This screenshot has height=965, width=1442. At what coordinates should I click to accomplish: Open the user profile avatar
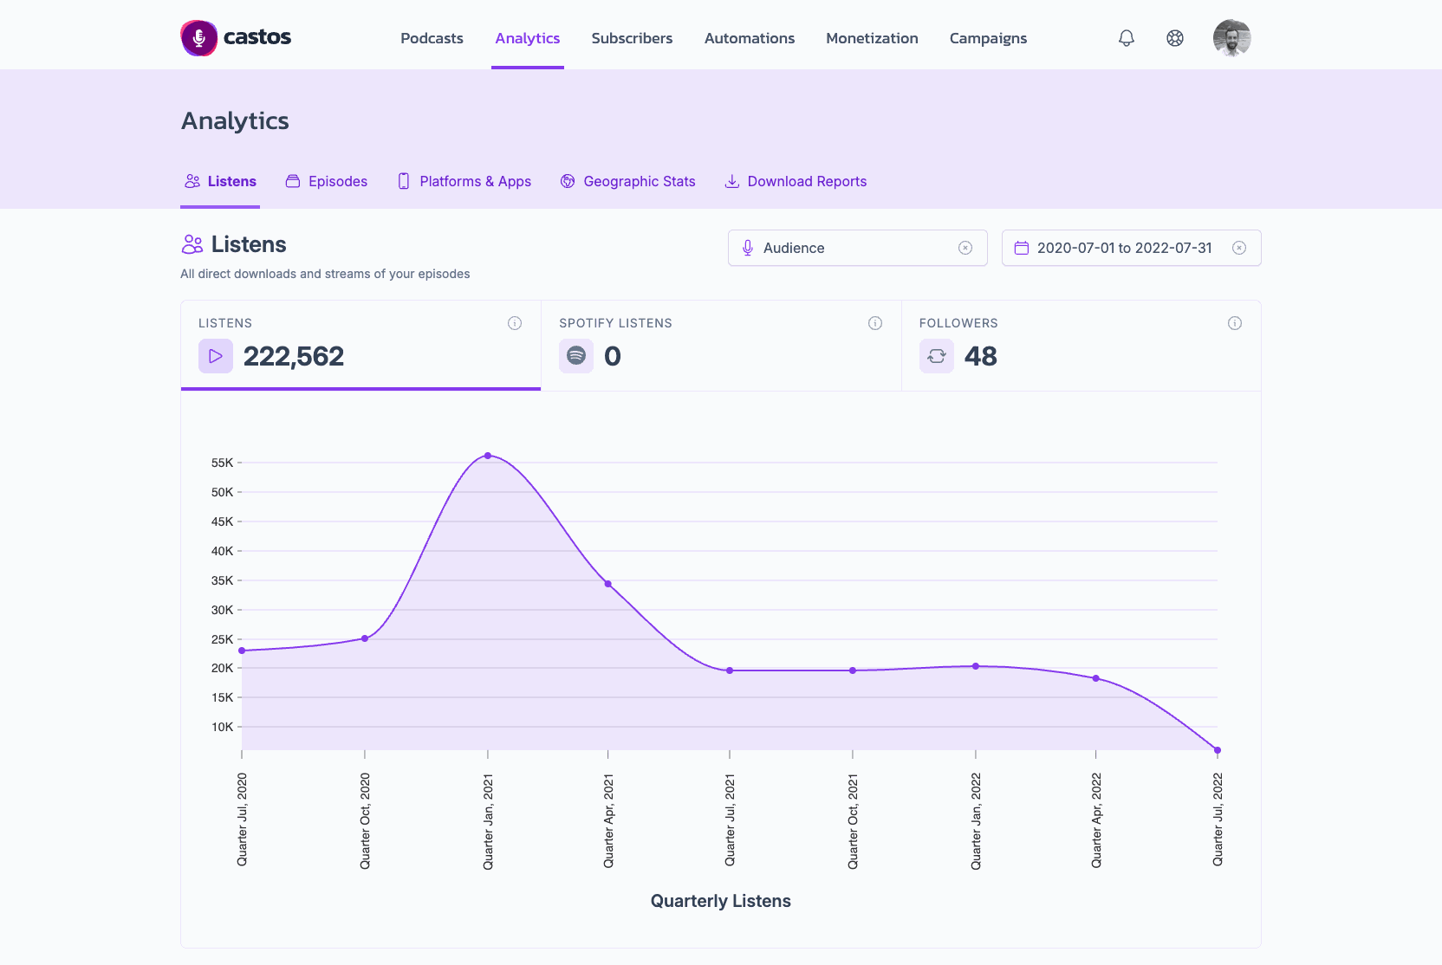click(x=1231, y=38)
